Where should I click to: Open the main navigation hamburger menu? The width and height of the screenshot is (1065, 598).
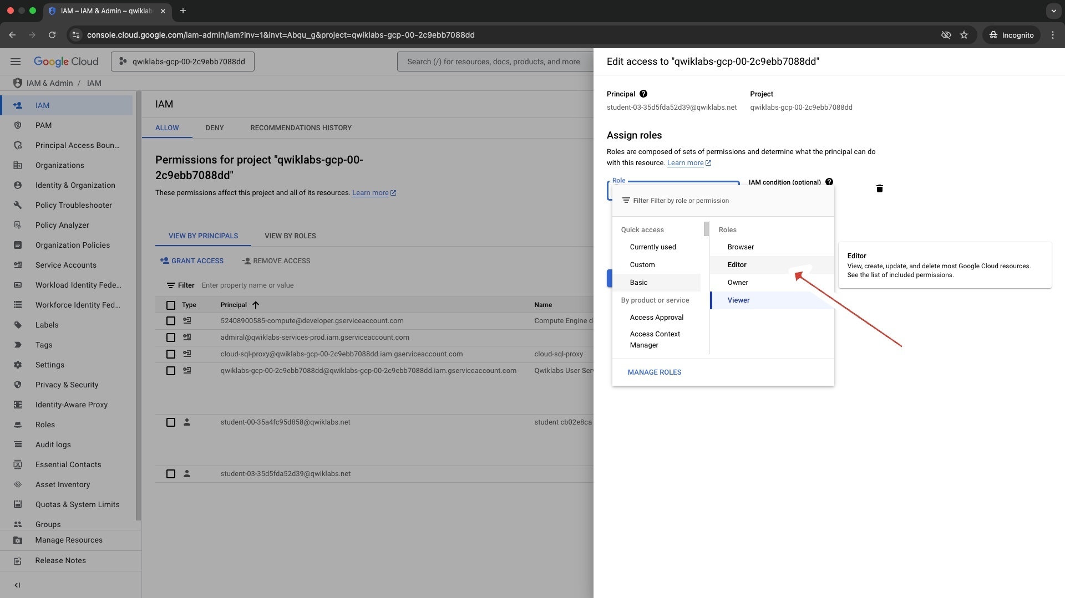[x=16, y=62]
